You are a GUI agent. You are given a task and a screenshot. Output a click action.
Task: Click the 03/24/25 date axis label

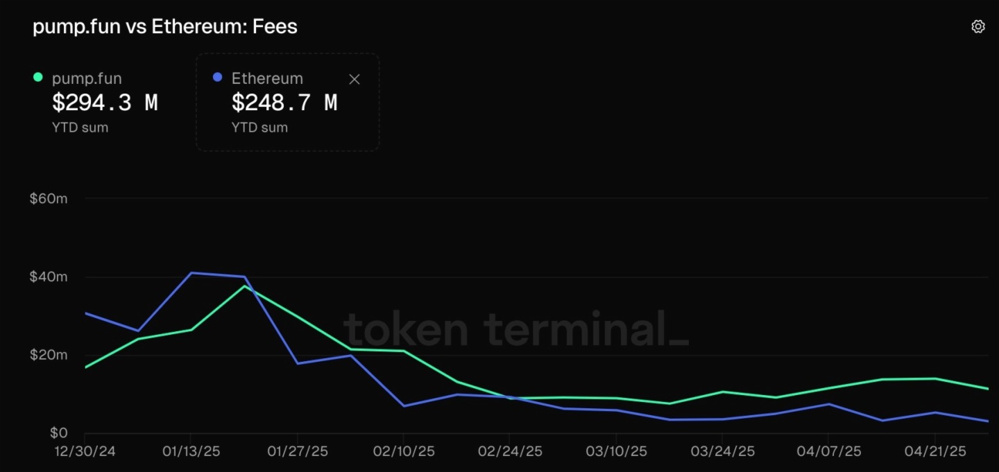(722, 452)
